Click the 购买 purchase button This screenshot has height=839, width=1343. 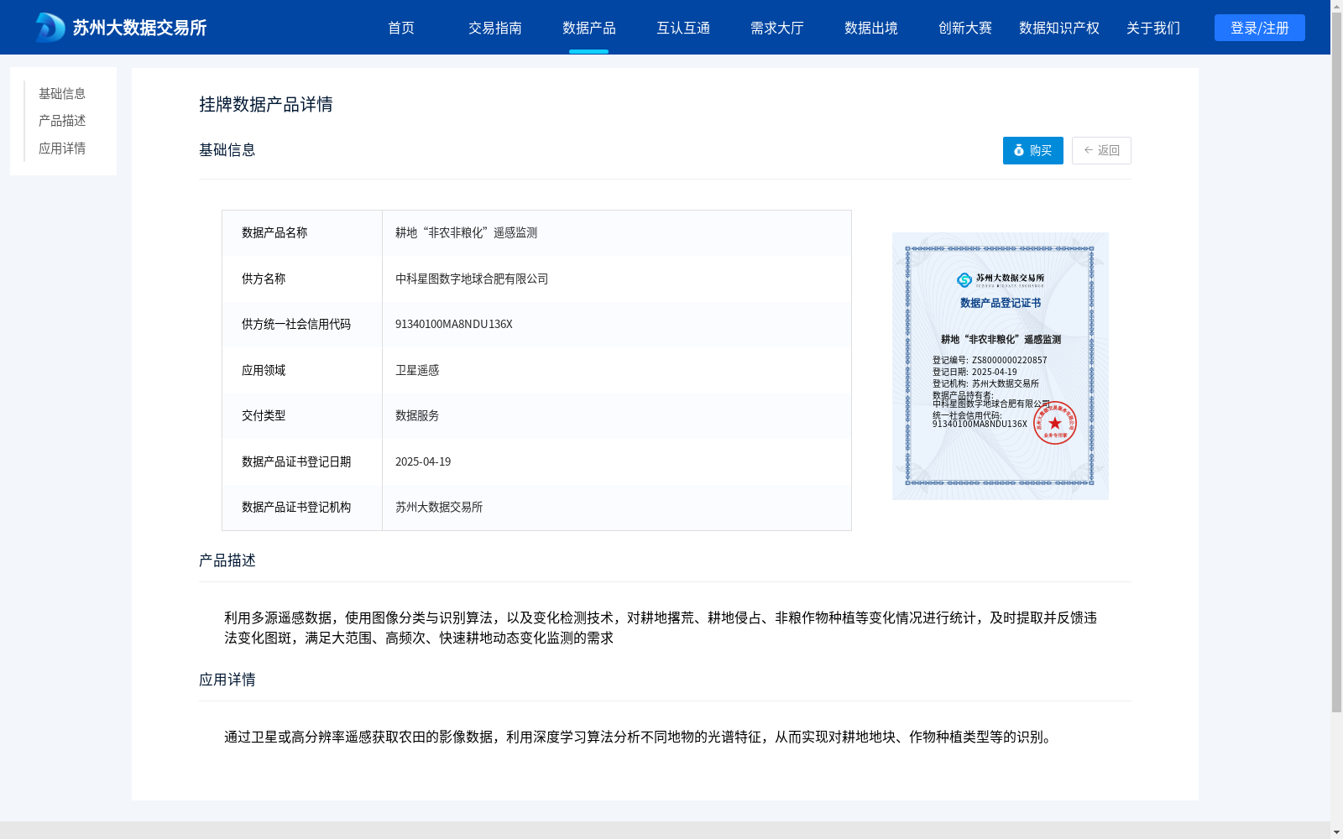click(x=1033, y=150)
